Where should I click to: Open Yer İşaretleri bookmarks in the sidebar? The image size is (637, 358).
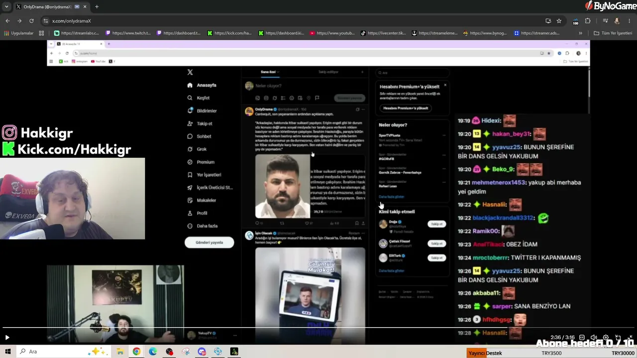point(204,175)
